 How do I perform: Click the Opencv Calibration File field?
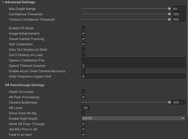[133, 60]
